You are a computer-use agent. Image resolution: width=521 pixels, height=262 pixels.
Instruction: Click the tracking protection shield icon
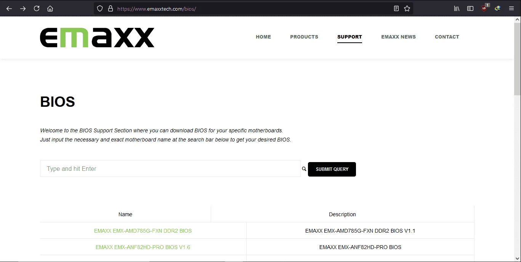[100, 8]
